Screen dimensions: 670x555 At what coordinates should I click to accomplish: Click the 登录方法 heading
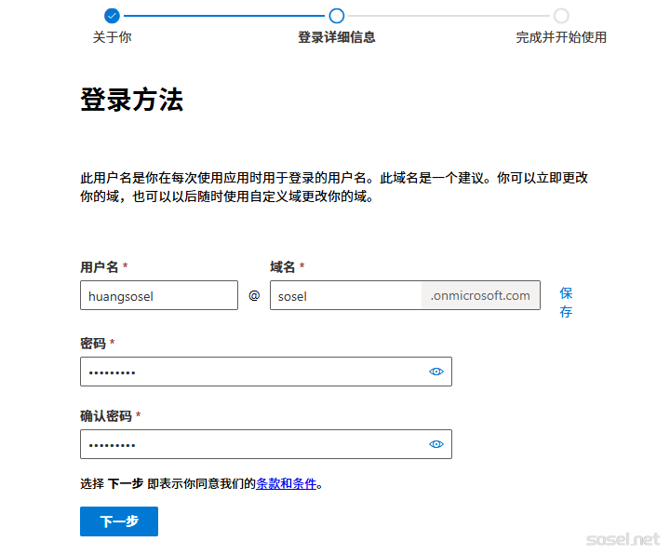(x=131, y=101)
